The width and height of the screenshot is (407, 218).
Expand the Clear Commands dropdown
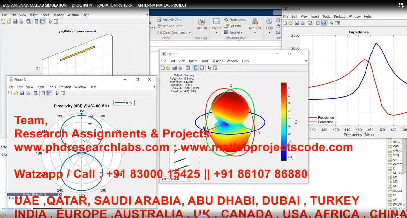[x=190, y=32]
